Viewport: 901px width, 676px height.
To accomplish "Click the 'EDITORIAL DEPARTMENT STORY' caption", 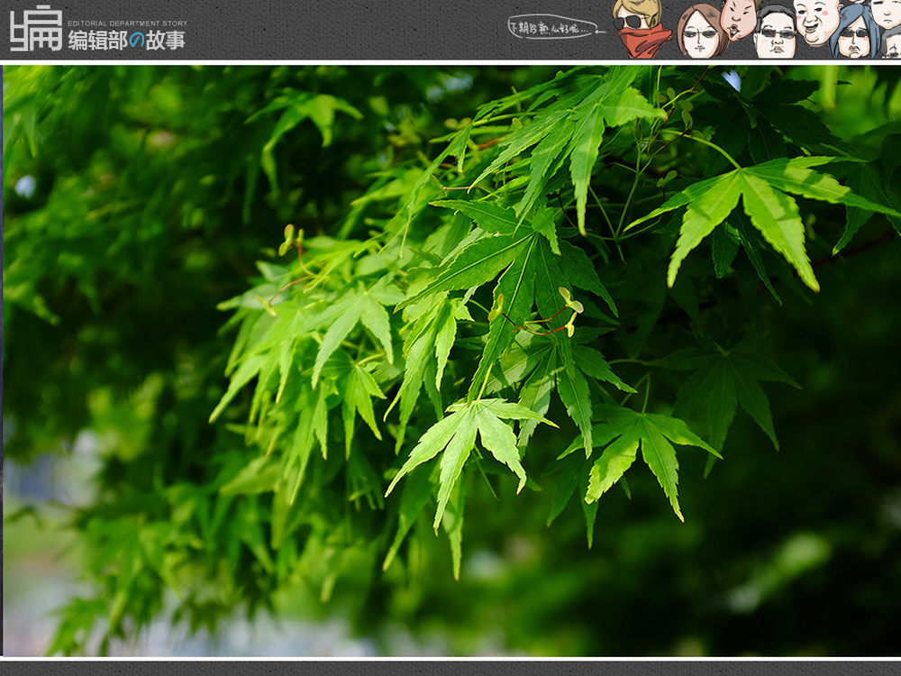I will tap(128, 23).
